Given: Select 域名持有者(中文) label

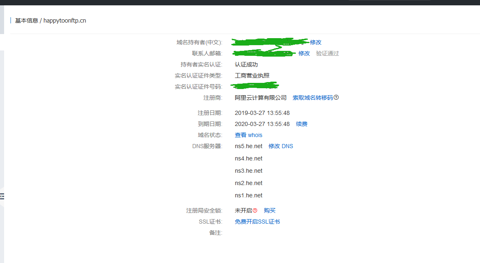Looking at the screenshot, I should point(199,42).
